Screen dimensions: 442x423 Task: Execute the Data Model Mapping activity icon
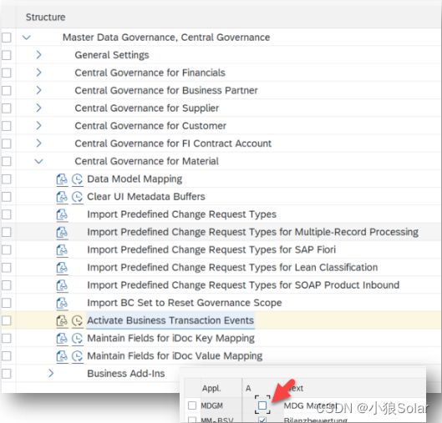point(77,179)
